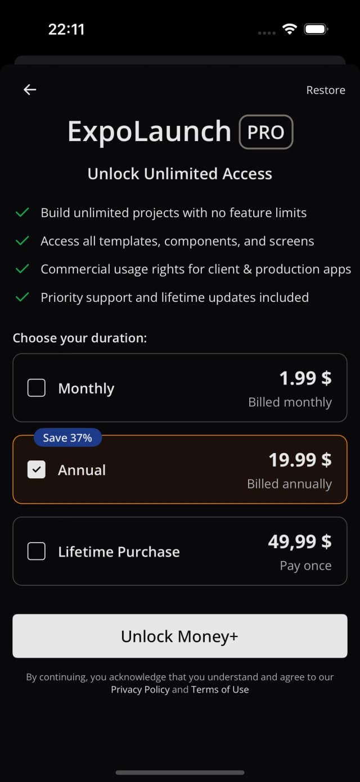Tap the Unlock Money+ button
The height and width of the screenshot is (782, 360).
180,636
